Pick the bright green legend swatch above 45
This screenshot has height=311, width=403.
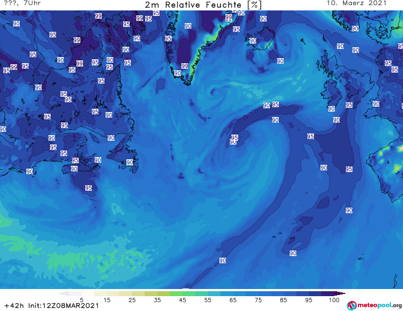tap(176, 293)
